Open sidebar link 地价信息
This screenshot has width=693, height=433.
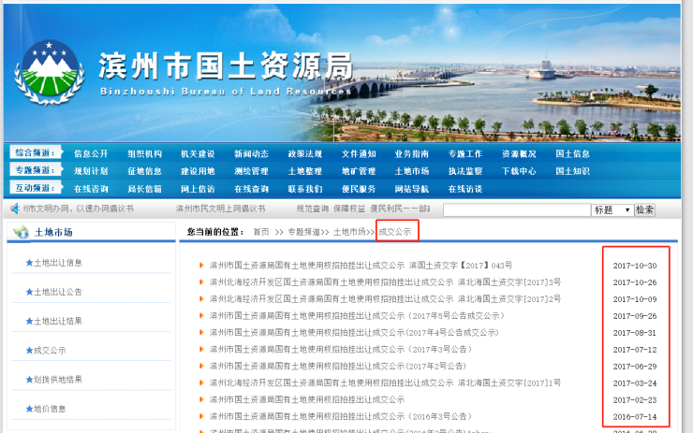tap(50, 409)
